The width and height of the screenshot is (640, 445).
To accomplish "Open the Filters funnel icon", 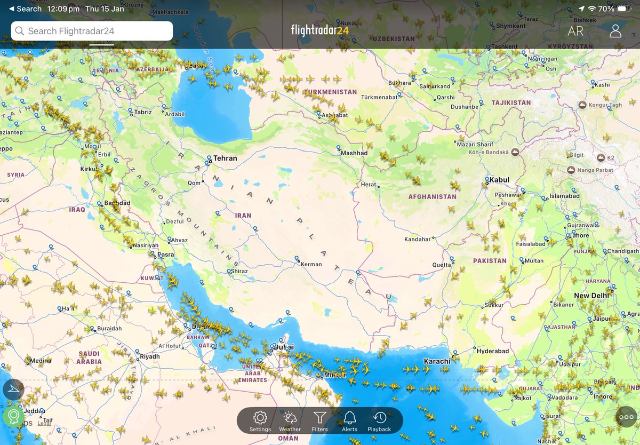I will click(319, 418).
